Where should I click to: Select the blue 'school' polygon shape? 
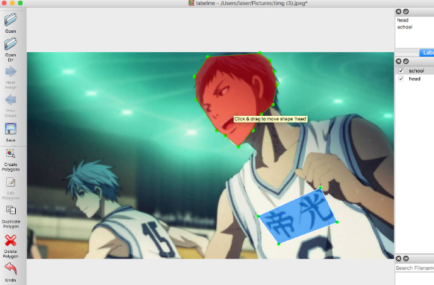tap(298, 216)
